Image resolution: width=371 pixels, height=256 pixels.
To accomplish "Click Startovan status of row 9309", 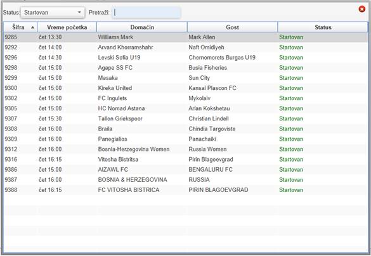I will (291, 139).
